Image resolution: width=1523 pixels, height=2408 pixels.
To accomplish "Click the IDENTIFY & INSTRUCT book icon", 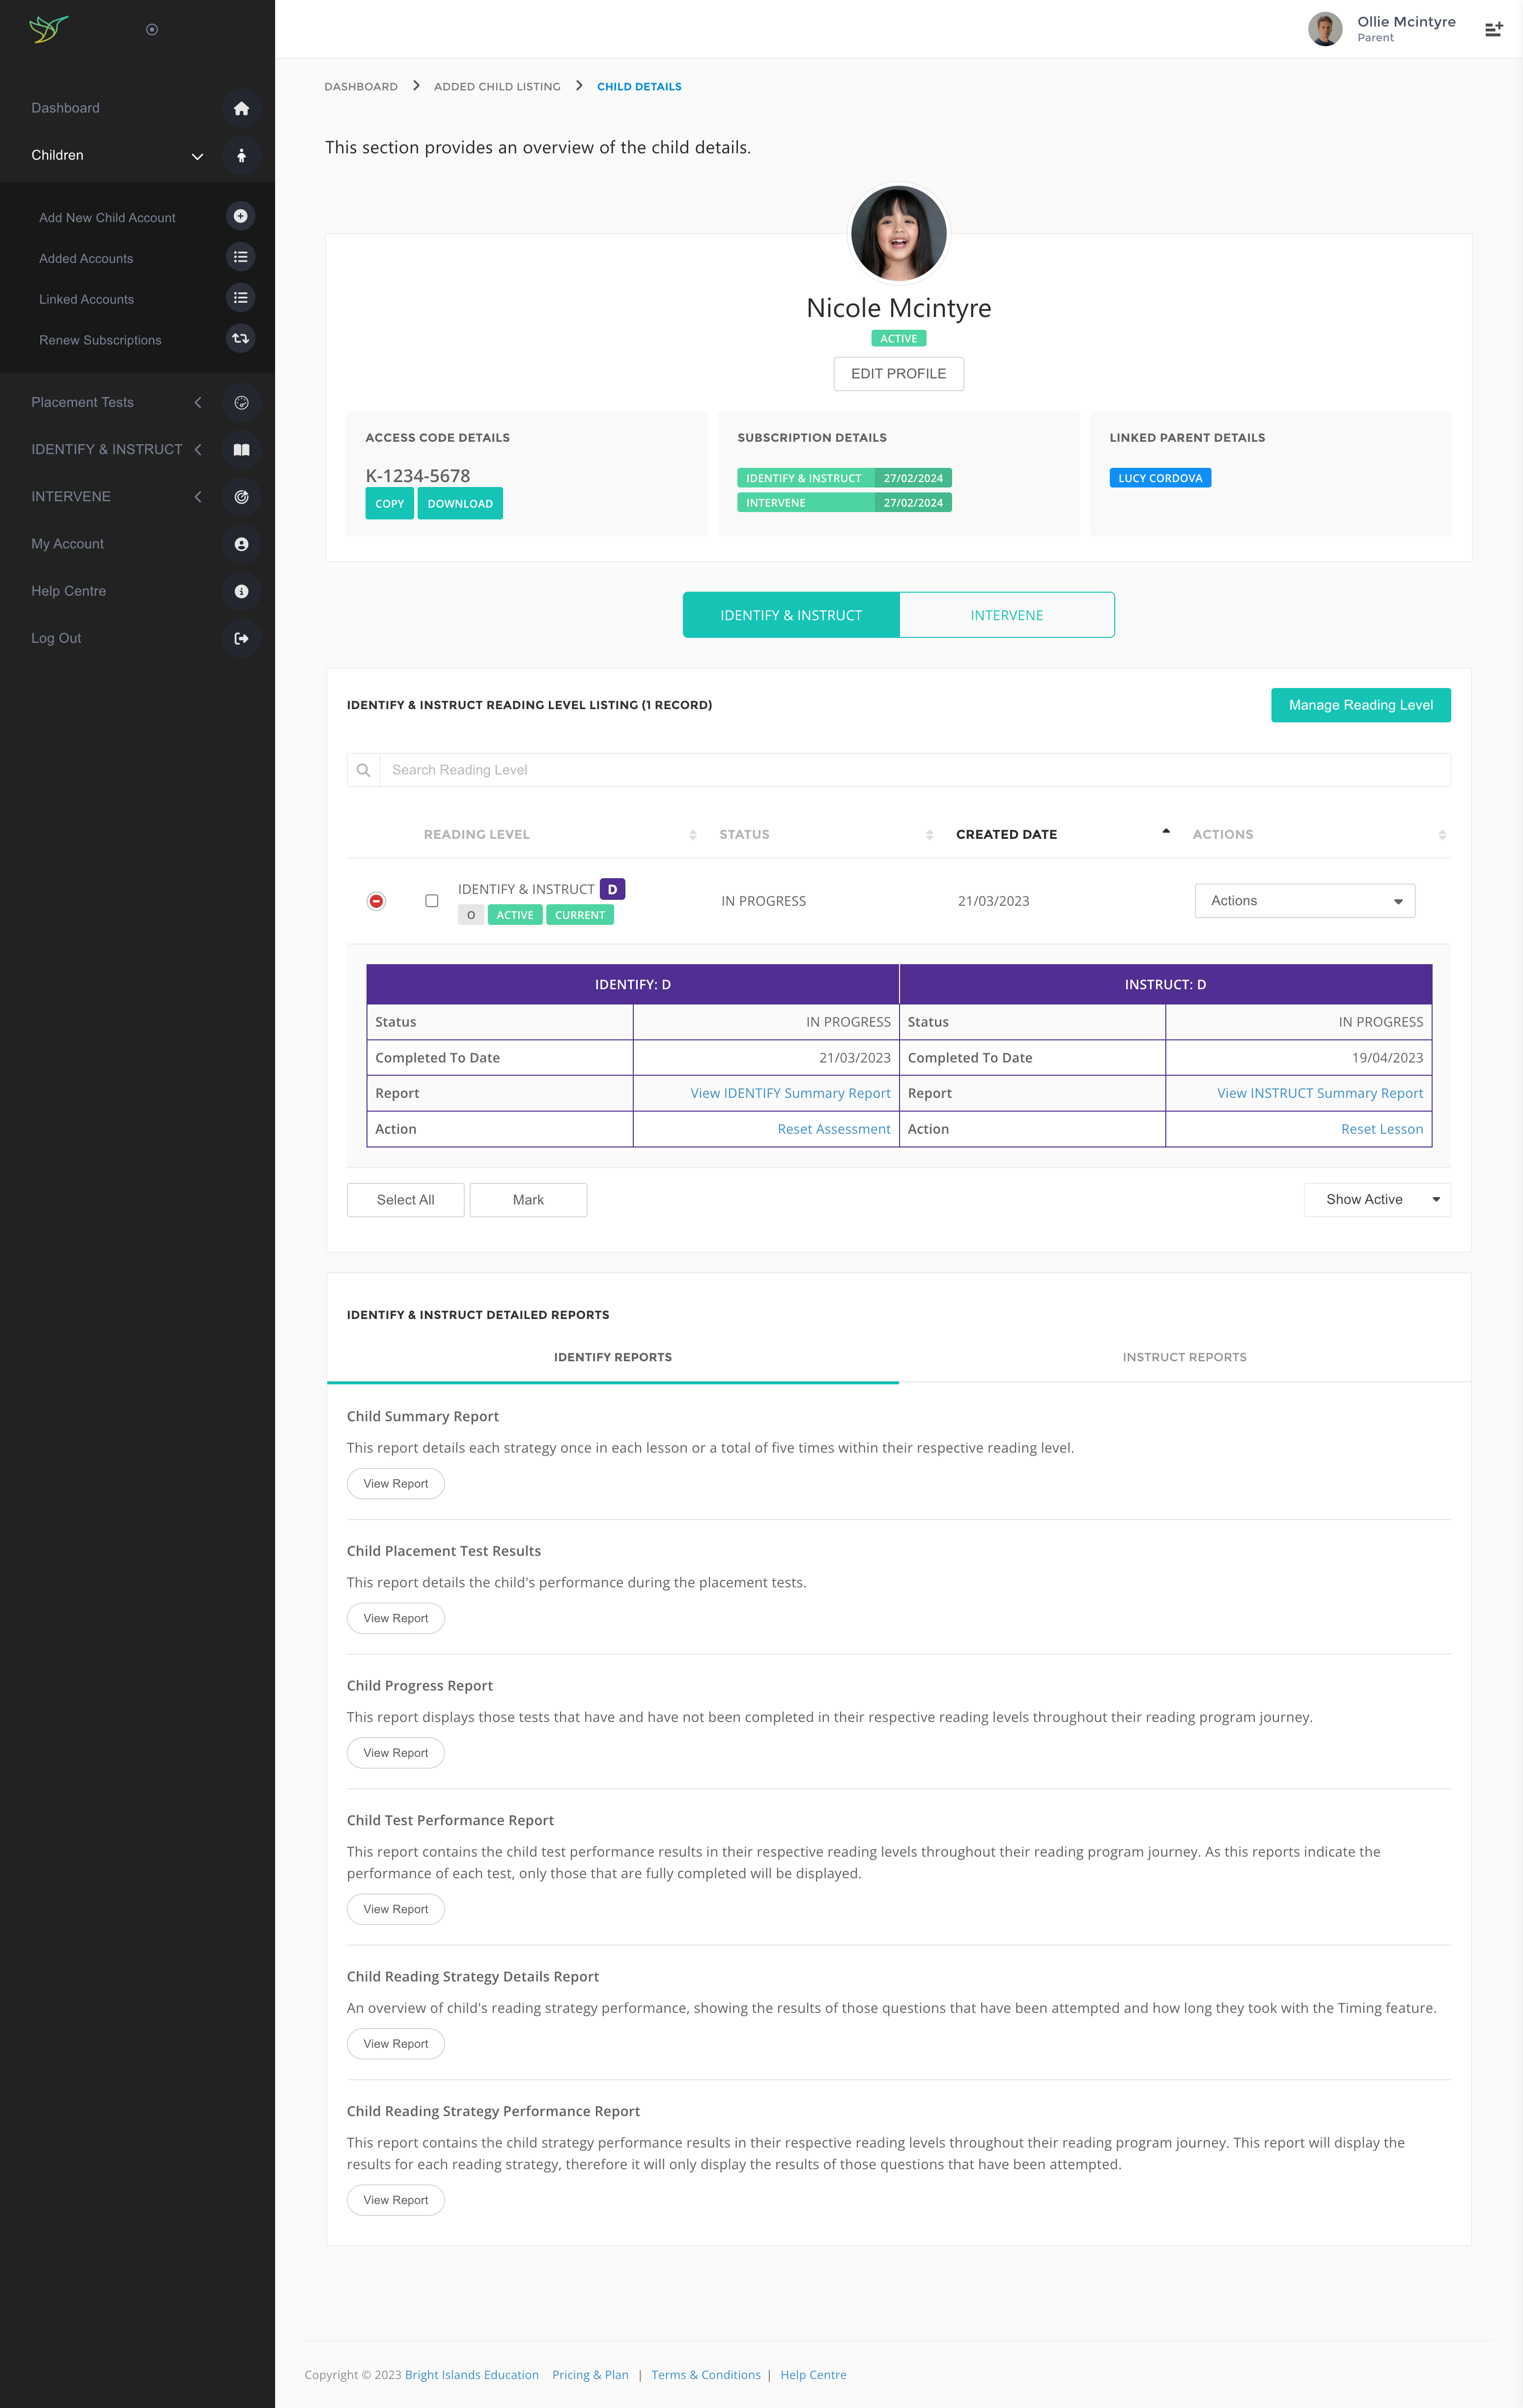I will tap(241, 450).
